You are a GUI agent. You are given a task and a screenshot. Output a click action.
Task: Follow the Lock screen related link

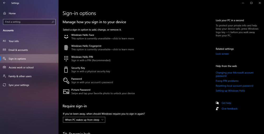coord(222,54)
